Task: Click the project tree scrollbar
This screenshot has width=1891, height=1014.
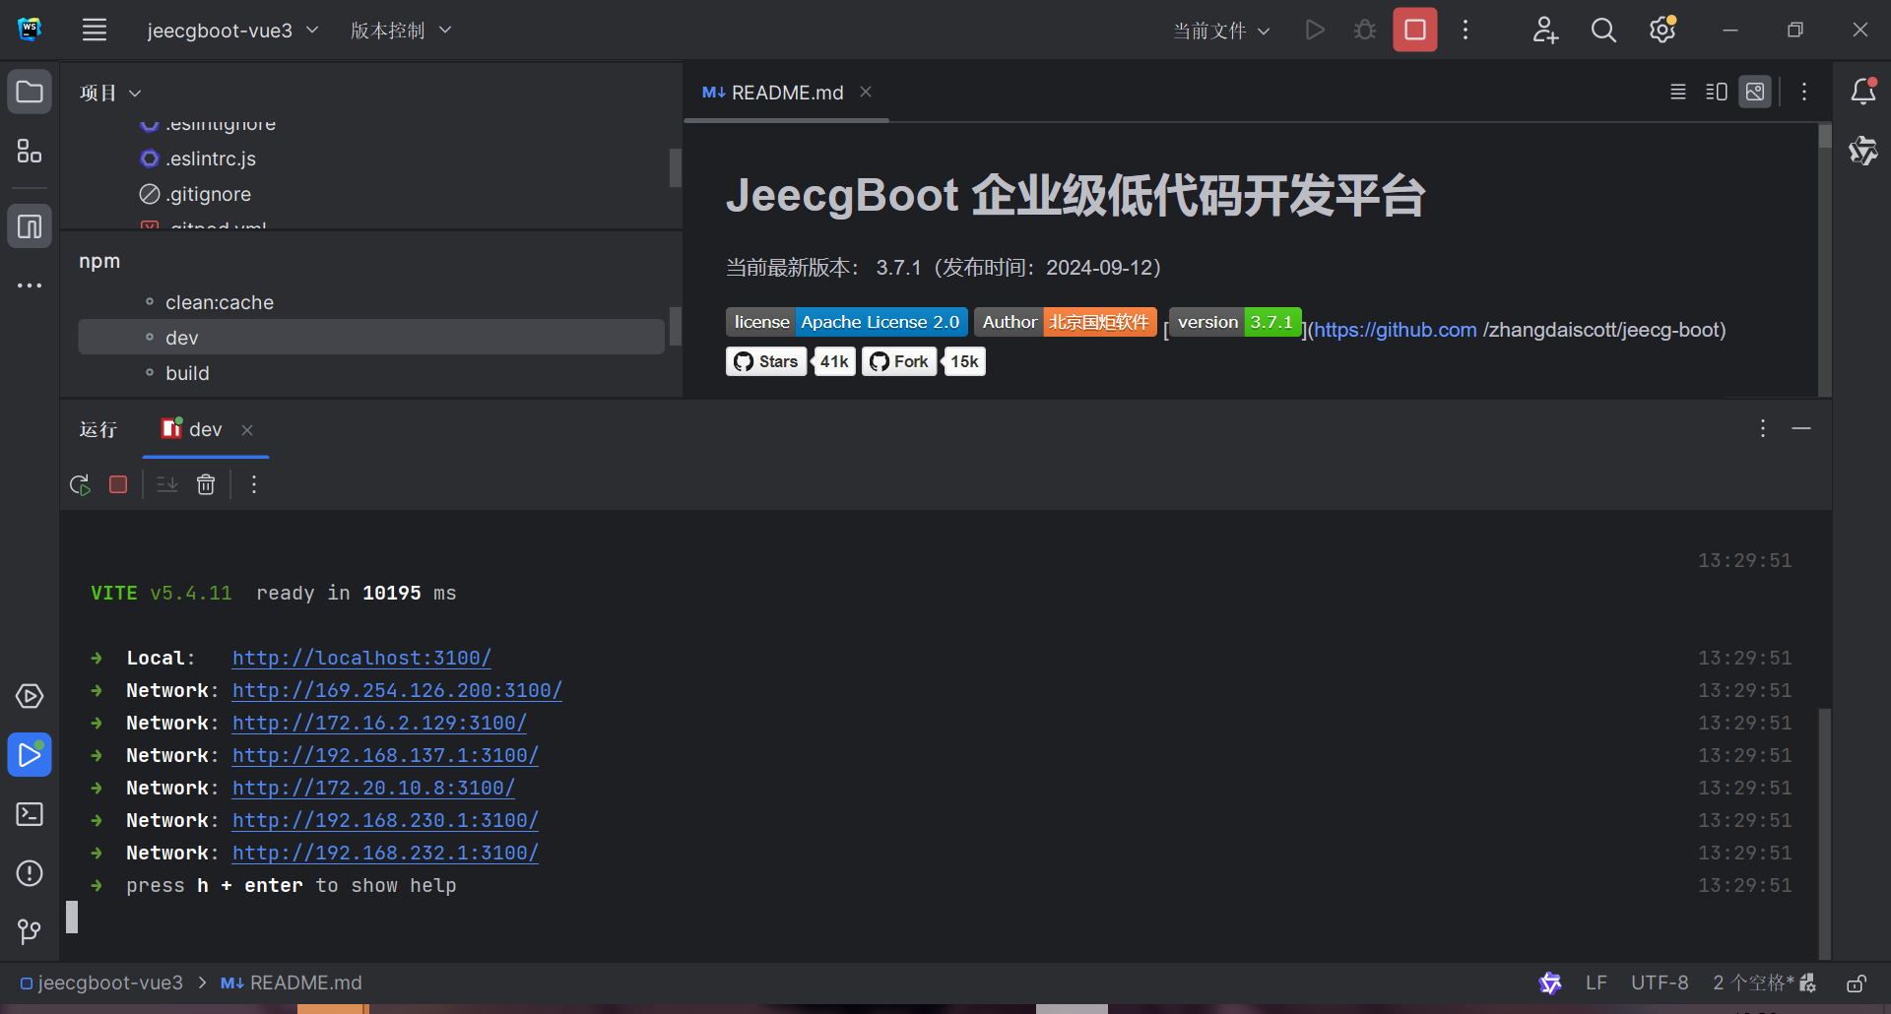Action: click(x=676, y=167)
